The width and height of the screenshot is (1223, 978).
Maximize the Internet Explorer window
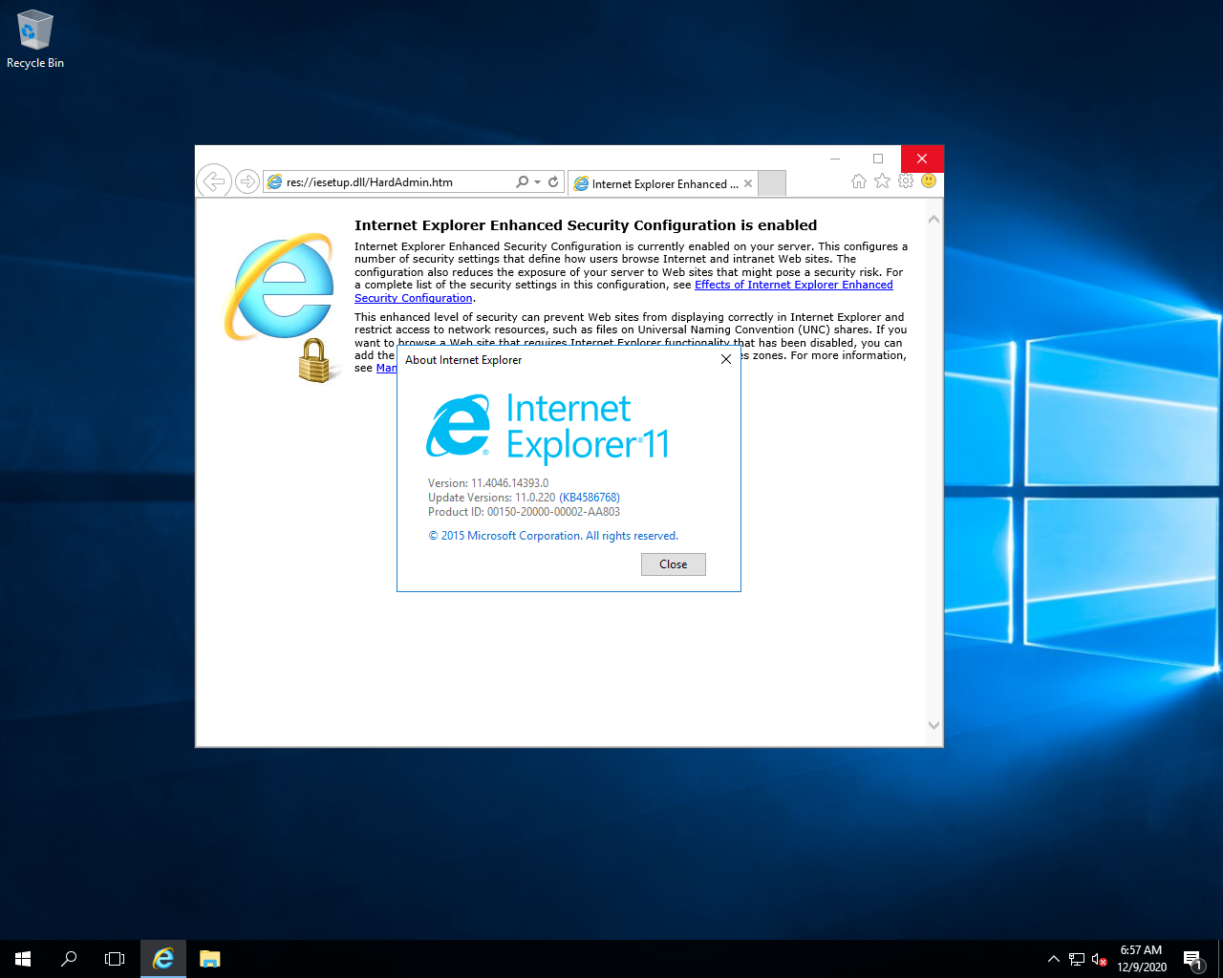pos(878,159)
